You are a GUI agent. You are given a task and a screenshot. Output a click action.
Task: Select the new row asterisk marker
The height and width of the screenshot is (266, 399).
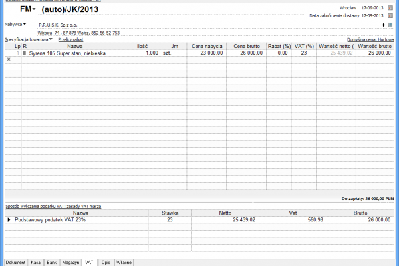[x=9, y=59]
